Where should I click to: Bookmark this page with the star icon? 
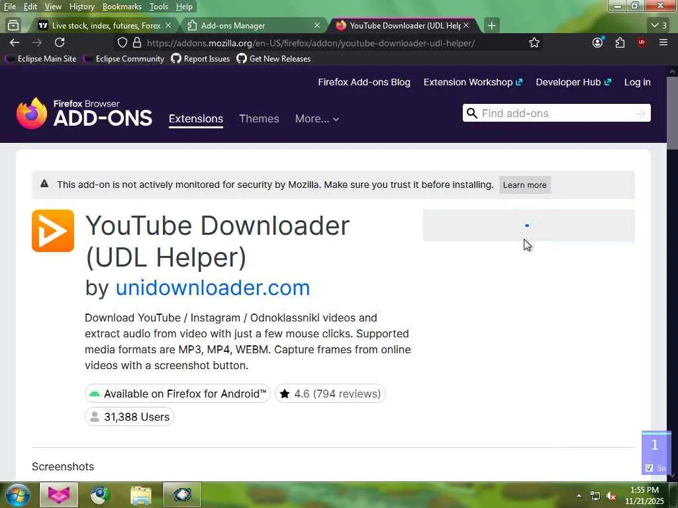pos(534,43)
